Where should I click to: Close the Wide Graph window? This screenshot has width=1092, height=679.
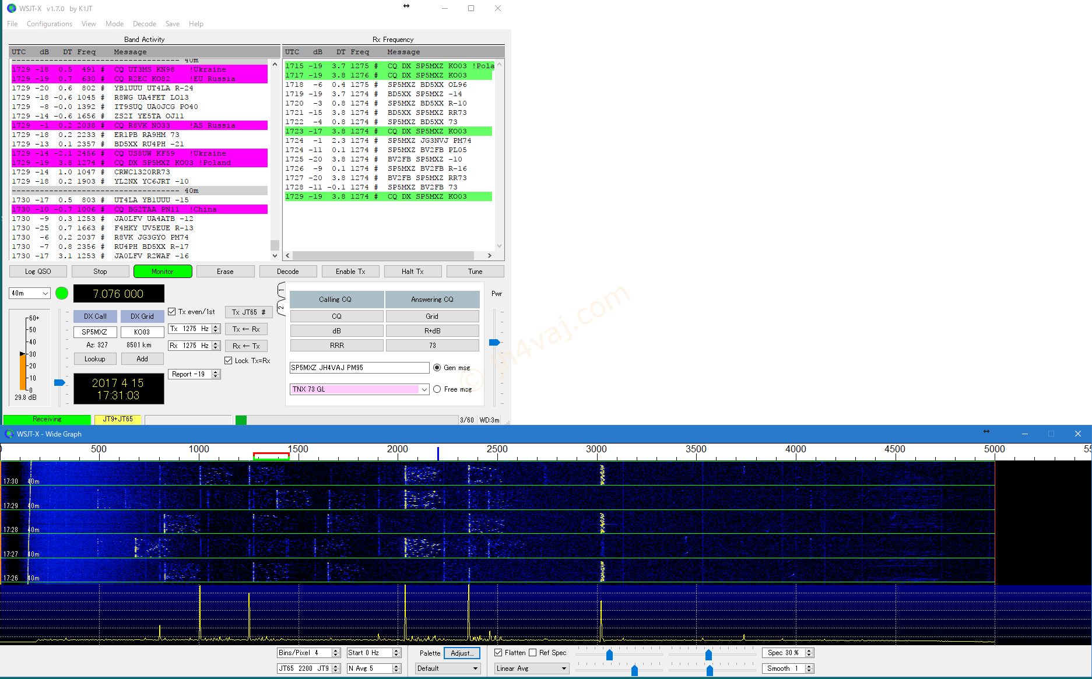pyautogui.click(x=1077, y=434)
